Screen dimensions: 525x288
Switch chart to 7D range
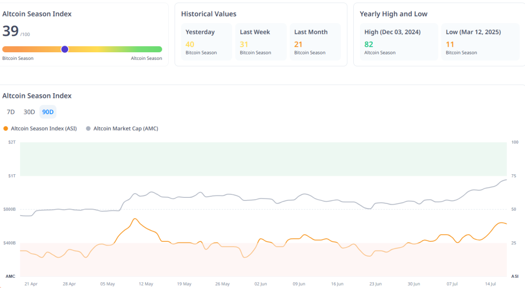(10, 112)
